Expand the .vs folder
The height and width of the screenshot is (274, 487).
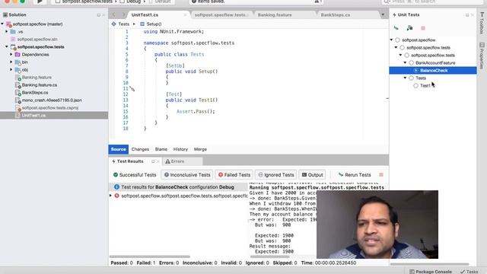tap(7, 32)
